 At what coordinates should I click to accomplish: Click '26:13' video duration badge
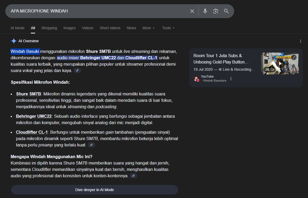[x=269, y=70]
